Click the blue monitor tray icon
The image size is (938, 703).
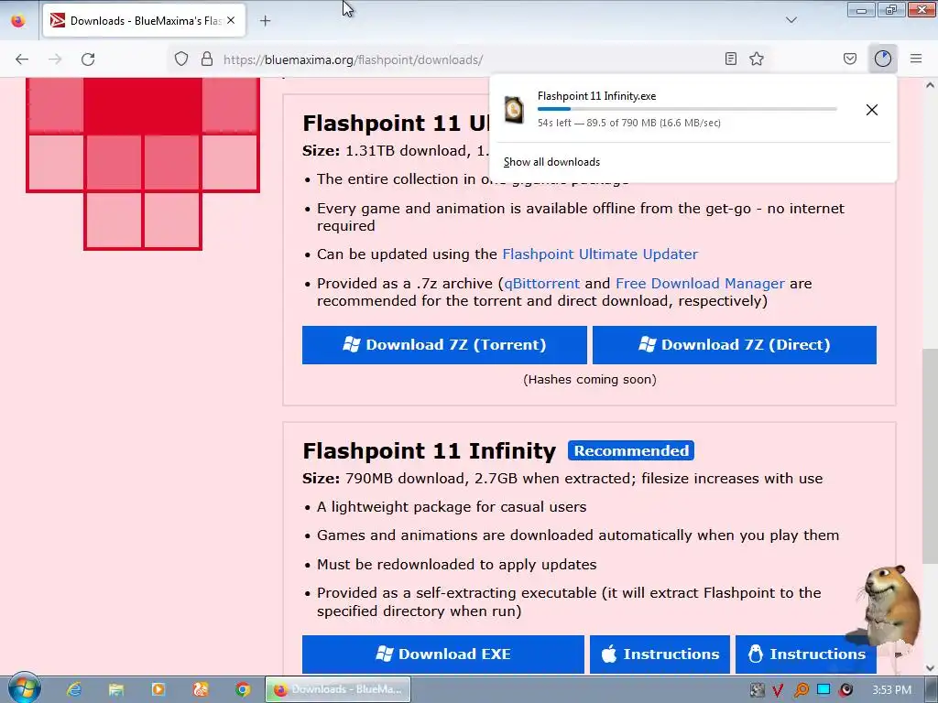coord(823,689)
